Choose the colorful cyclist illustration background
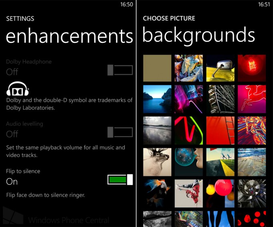Screen dimensions: 273x227 pyautogui.click(x=252, y=130)
